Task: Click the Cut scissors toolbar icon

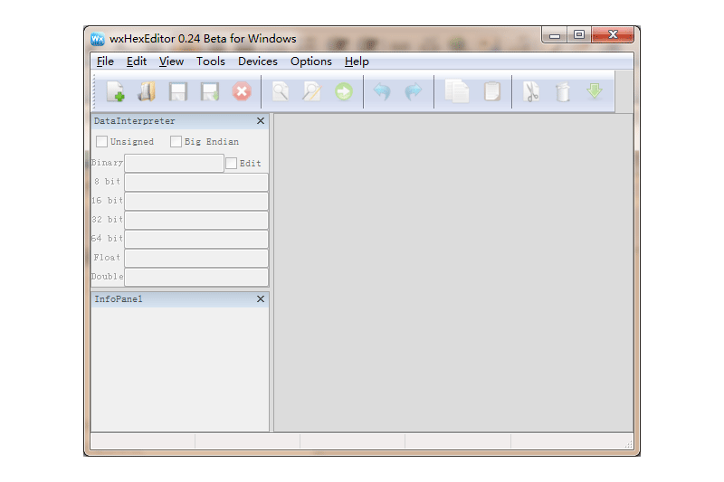Action: pyautogui.click(x=531, y=91)
